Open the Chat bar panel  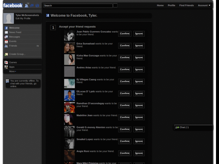(193, 127)
